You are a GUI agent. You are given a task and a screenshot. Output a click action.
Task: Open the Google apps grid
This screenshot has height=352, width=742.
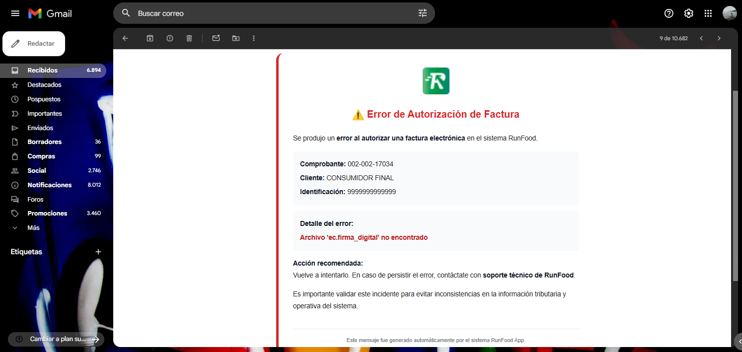tap(708, 13)
